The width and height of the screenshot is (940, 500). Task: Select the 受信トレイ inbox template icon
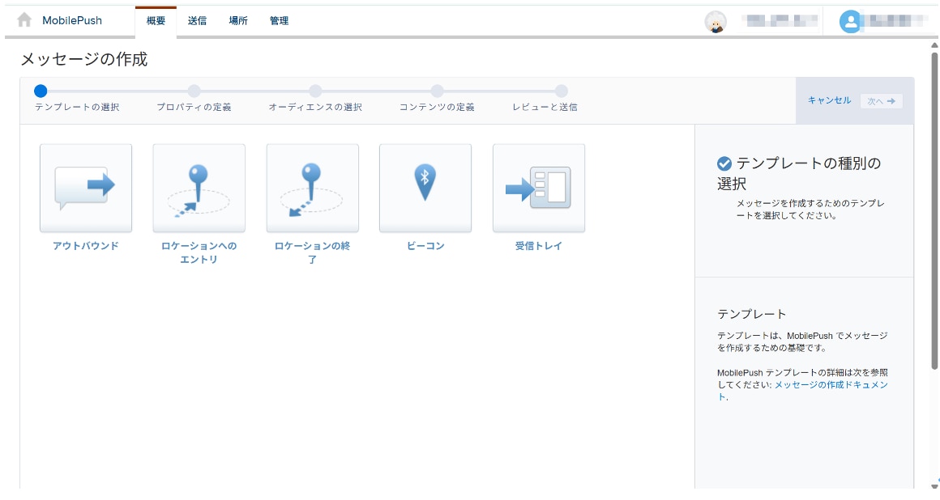click(x=538, y=189)
